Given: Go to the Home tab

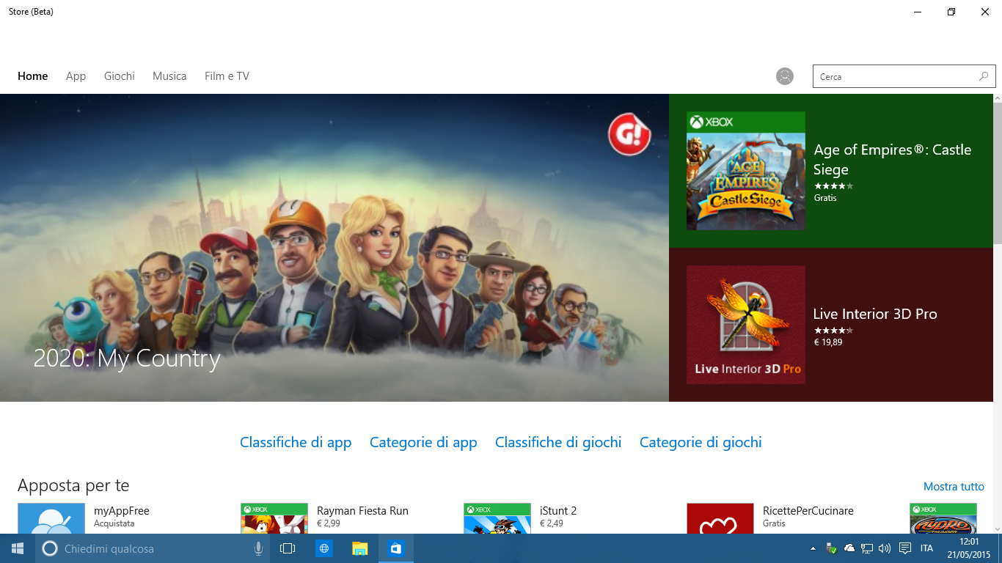Looking at the screenshot, I should [x=33, y=76].
